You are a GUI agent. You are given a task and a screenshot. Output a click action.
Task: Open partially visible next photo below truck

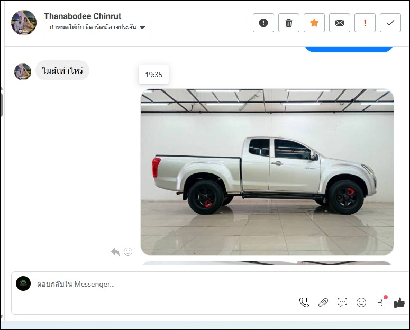point(267,263)
